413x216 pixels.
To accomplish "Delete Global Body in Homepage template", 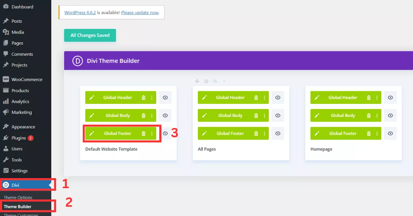I will click(369, 116).
